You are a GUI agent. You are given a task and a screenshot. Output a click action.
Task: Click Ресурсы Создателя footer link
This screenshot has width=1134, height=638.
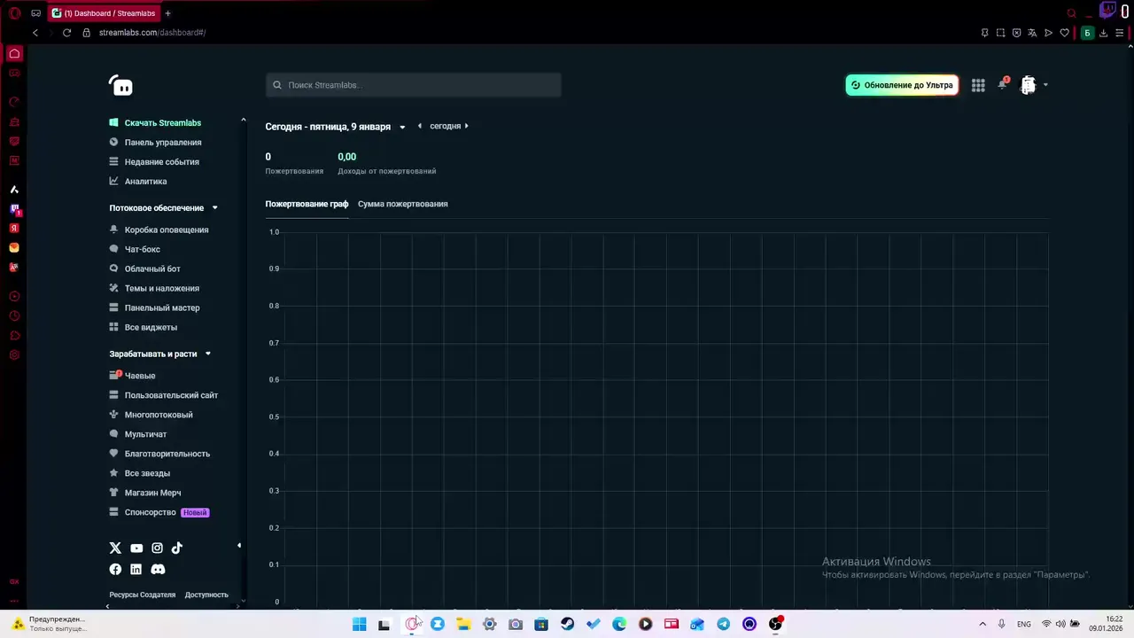(x=143, y=595)
